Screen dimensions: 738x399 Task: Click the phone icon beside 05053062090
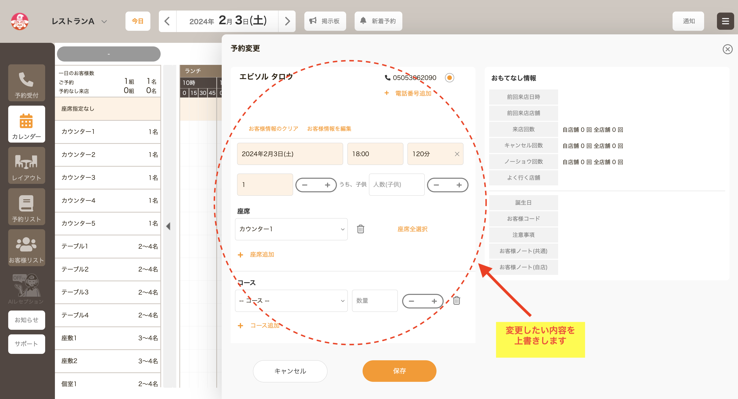click(387, 77)
